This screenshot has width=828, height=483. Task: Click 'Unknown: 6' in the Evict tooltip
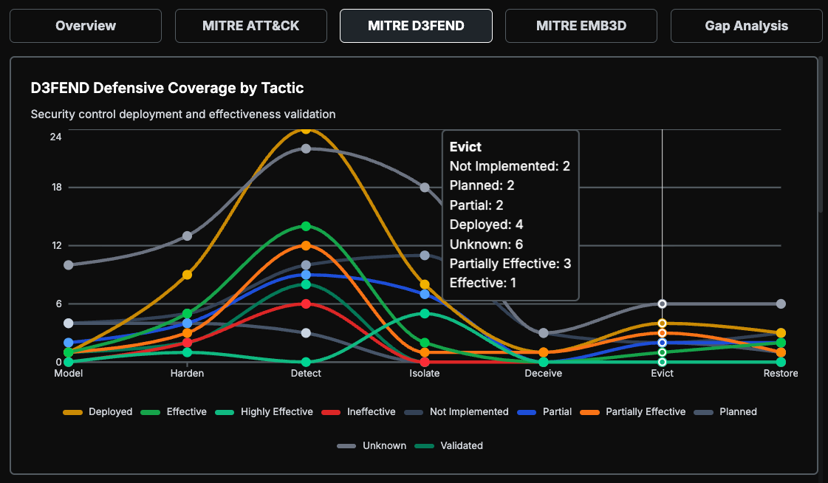(x=486, y=244)
